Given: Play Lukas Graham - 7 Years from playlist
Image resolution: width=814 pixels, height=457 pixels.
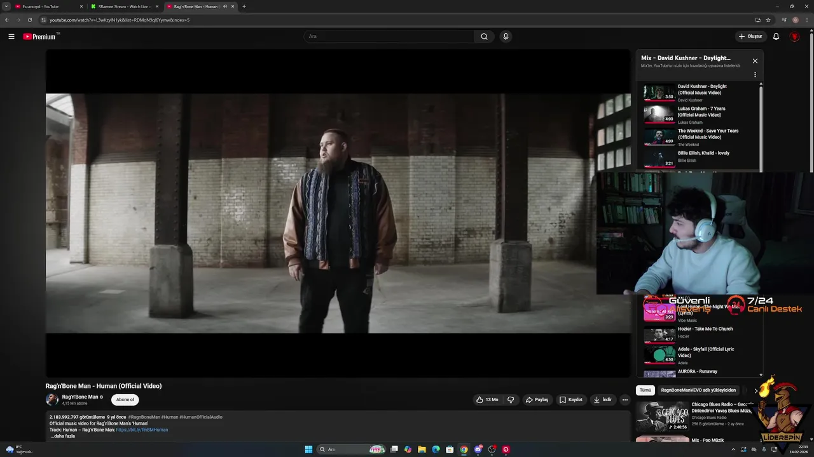Looking at the screenshot, I should pos(699,115).
